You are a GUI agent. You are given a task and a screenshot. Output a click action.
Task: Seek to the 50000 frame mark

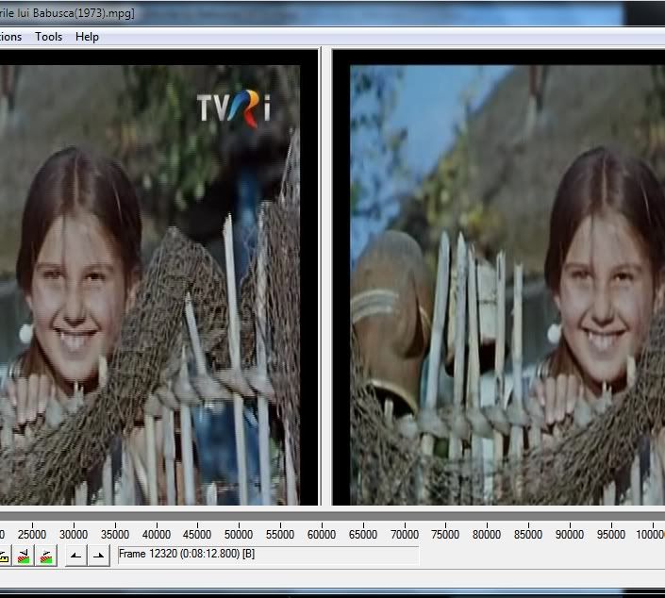tap(239, 534)
